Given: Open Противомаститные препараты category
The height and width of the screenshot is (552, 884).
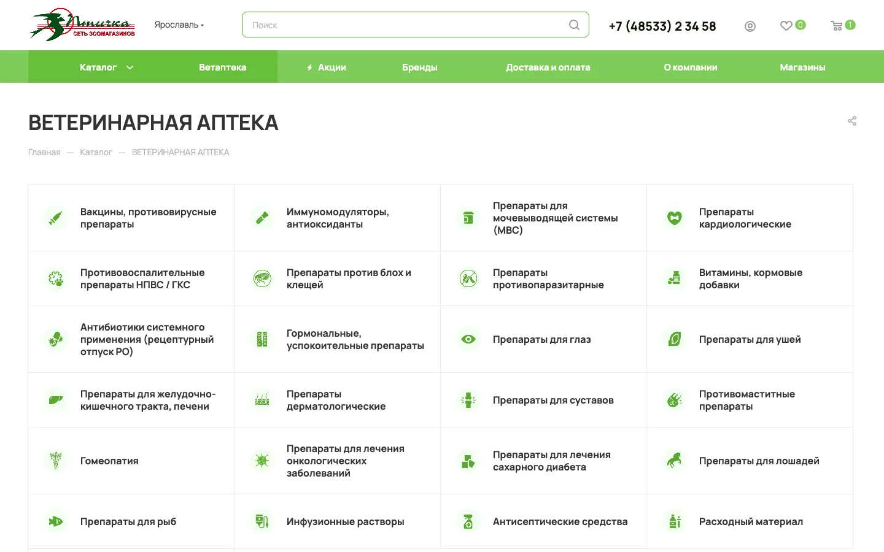Looking at the screenshot, I should [746, 400].
